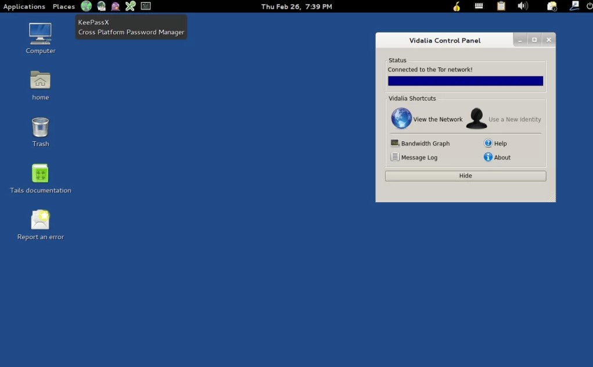Open Bandwidth Graph in Vidalia
Image resolution: width=593 pixels, height=367 pixels.
click(420, 143)
